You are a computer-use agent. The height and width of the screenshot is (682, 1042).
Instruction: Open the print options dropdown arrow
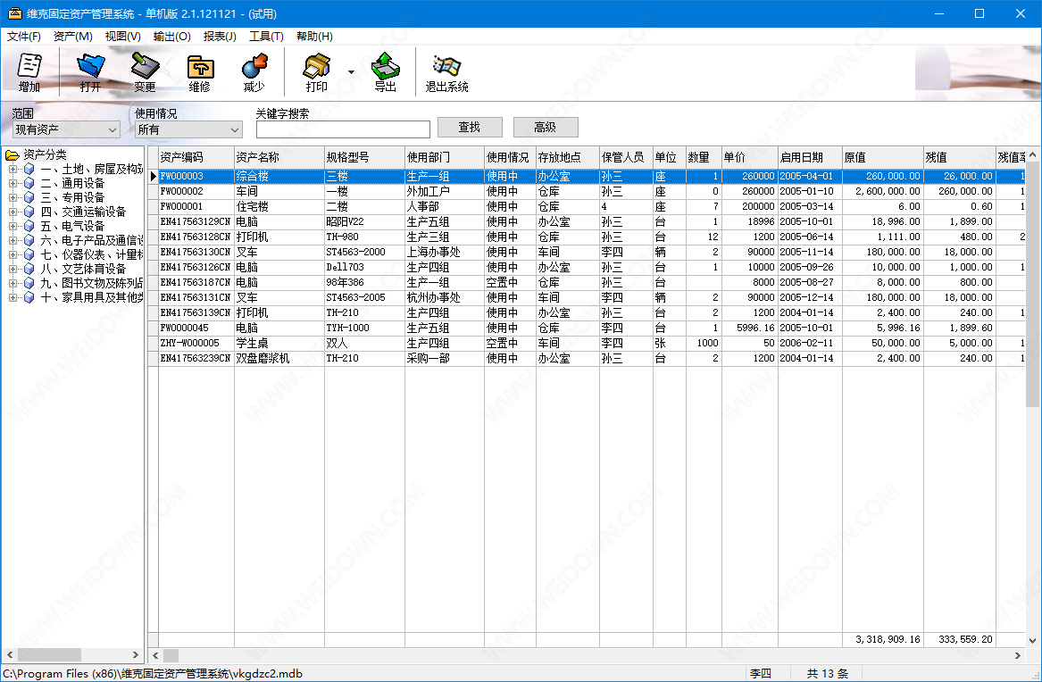351,72
